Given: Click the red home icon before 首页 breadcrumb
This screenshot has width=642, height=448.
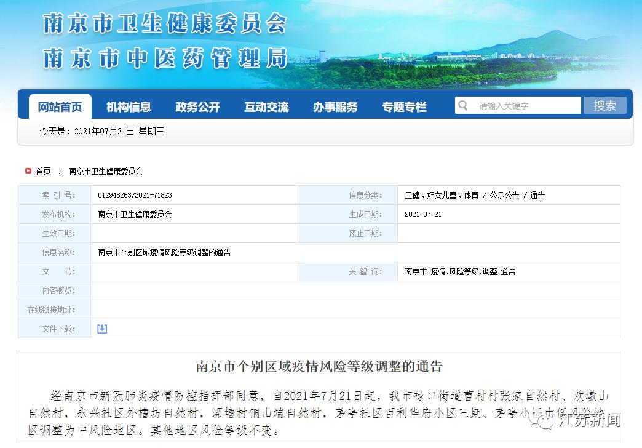Looking at the screenshot, I should tap(27, 170).
